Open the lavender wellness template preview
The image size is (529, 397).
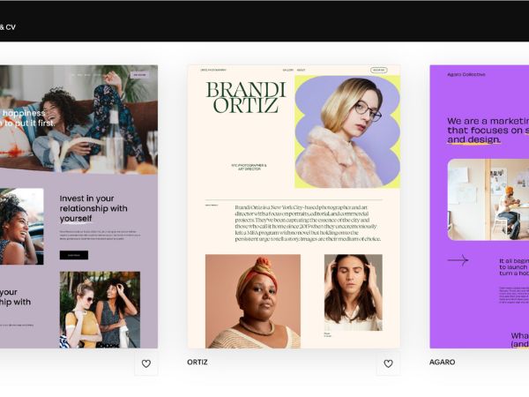point(78,206)
